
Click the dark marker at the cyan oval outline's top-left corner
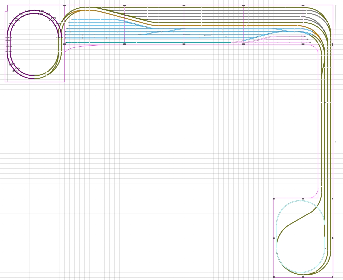[274, 199]
